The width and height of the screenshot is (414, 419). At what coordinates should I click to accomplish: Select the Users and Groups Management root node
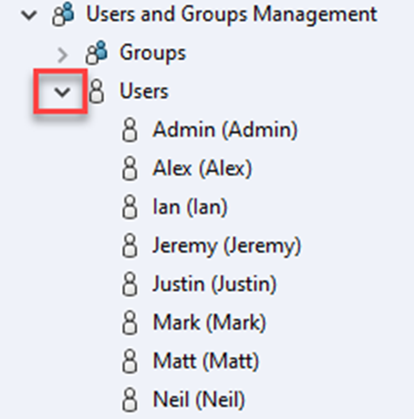[x=232, y=14]
